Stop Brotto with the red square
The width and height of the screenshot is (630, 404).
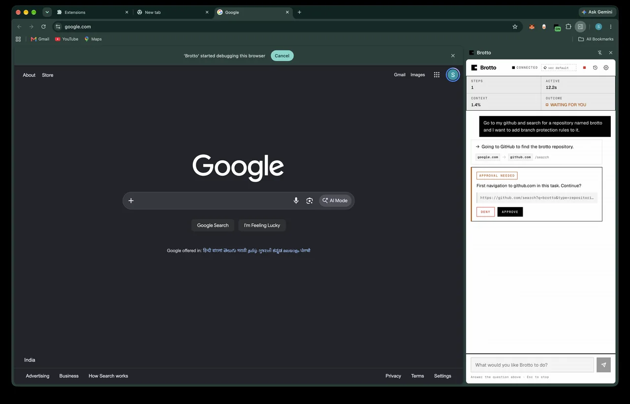click(x=584, y=67)
